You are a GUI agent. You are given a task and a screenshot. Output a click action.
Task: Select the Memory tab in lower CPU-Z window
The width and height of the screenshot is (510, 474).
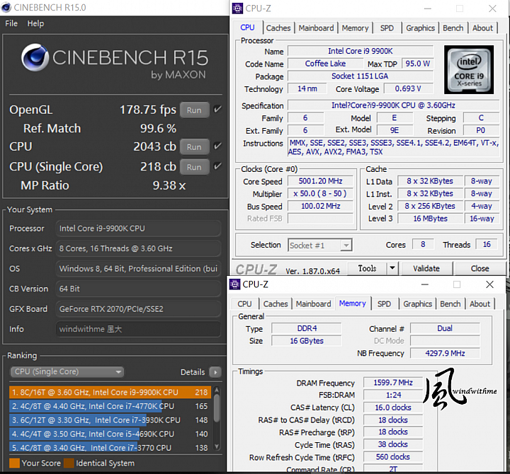(353, 303)
